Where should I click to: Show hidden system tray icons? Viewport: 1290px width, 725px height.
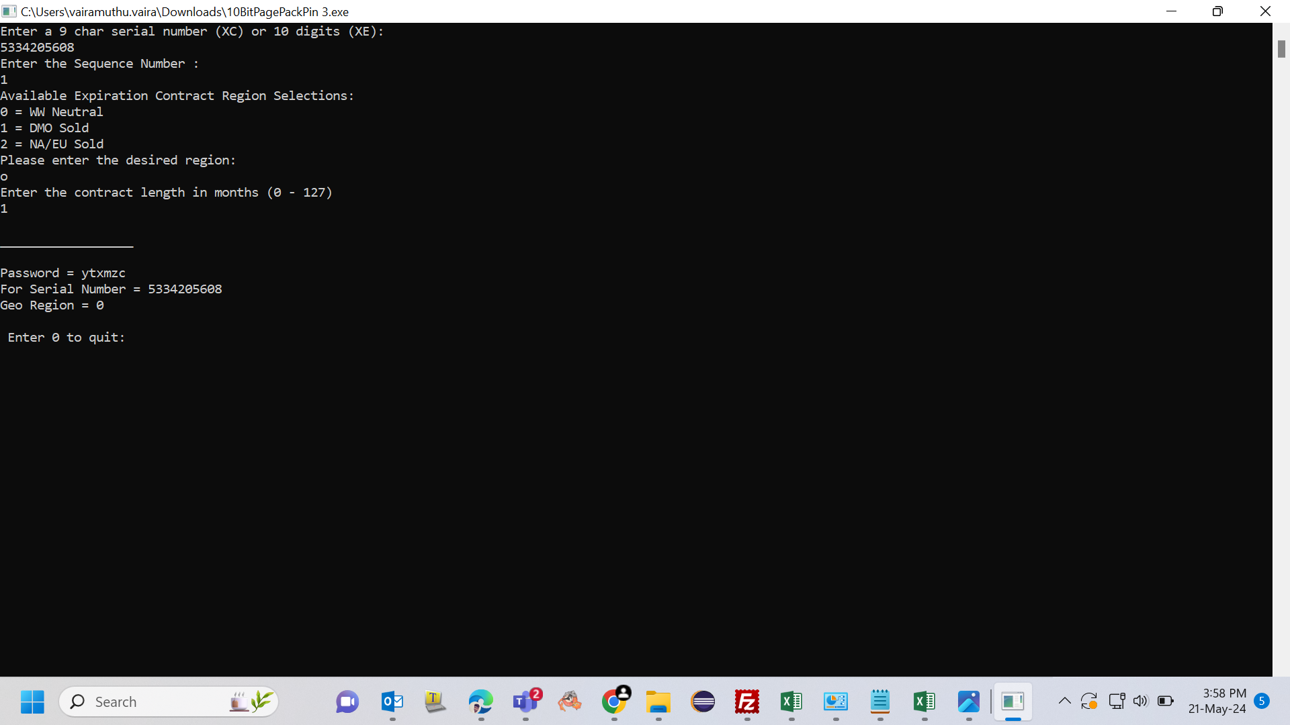point(1065,702)
